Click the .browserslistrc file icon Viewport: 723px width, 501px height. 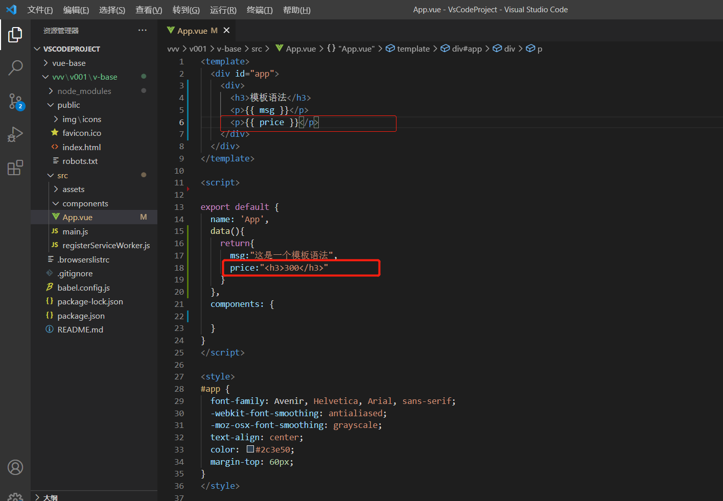click(50, 259)
